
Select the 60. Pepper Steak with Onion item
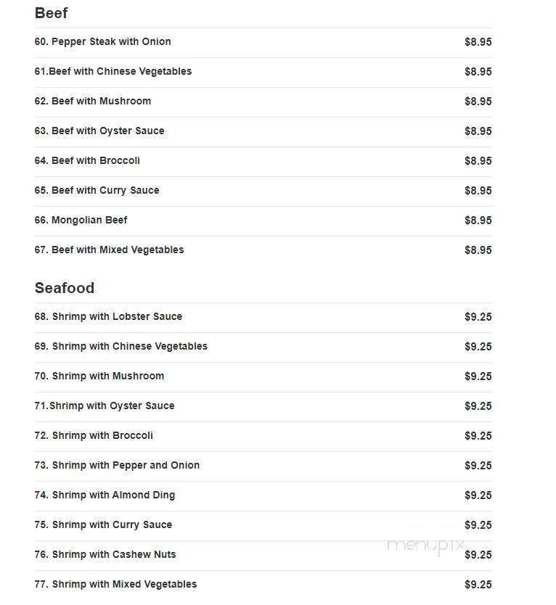tap(263, 42)
